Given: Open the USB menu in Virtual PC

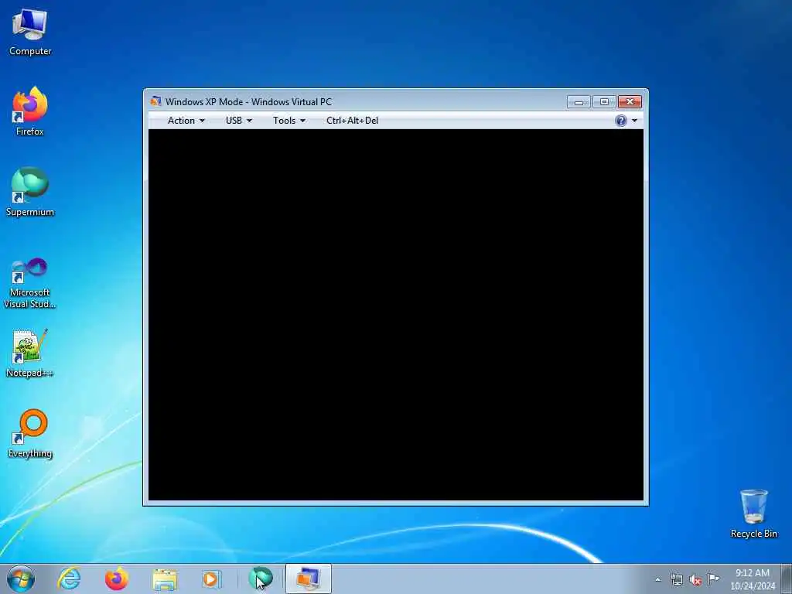Looking at the screenshot, I should tap(239, 120).
